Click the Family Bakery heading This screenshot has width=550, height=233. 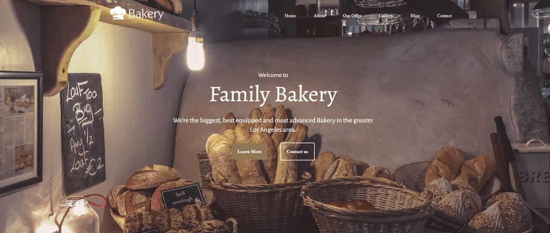273,95
